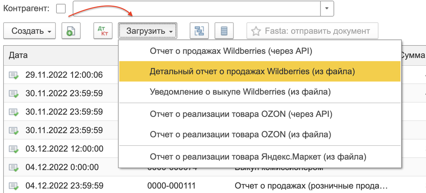Select row dated 04.12.2022 0:00:00
Image resolution: width=426 pixels, height=193 pixels.
(62, 167)
